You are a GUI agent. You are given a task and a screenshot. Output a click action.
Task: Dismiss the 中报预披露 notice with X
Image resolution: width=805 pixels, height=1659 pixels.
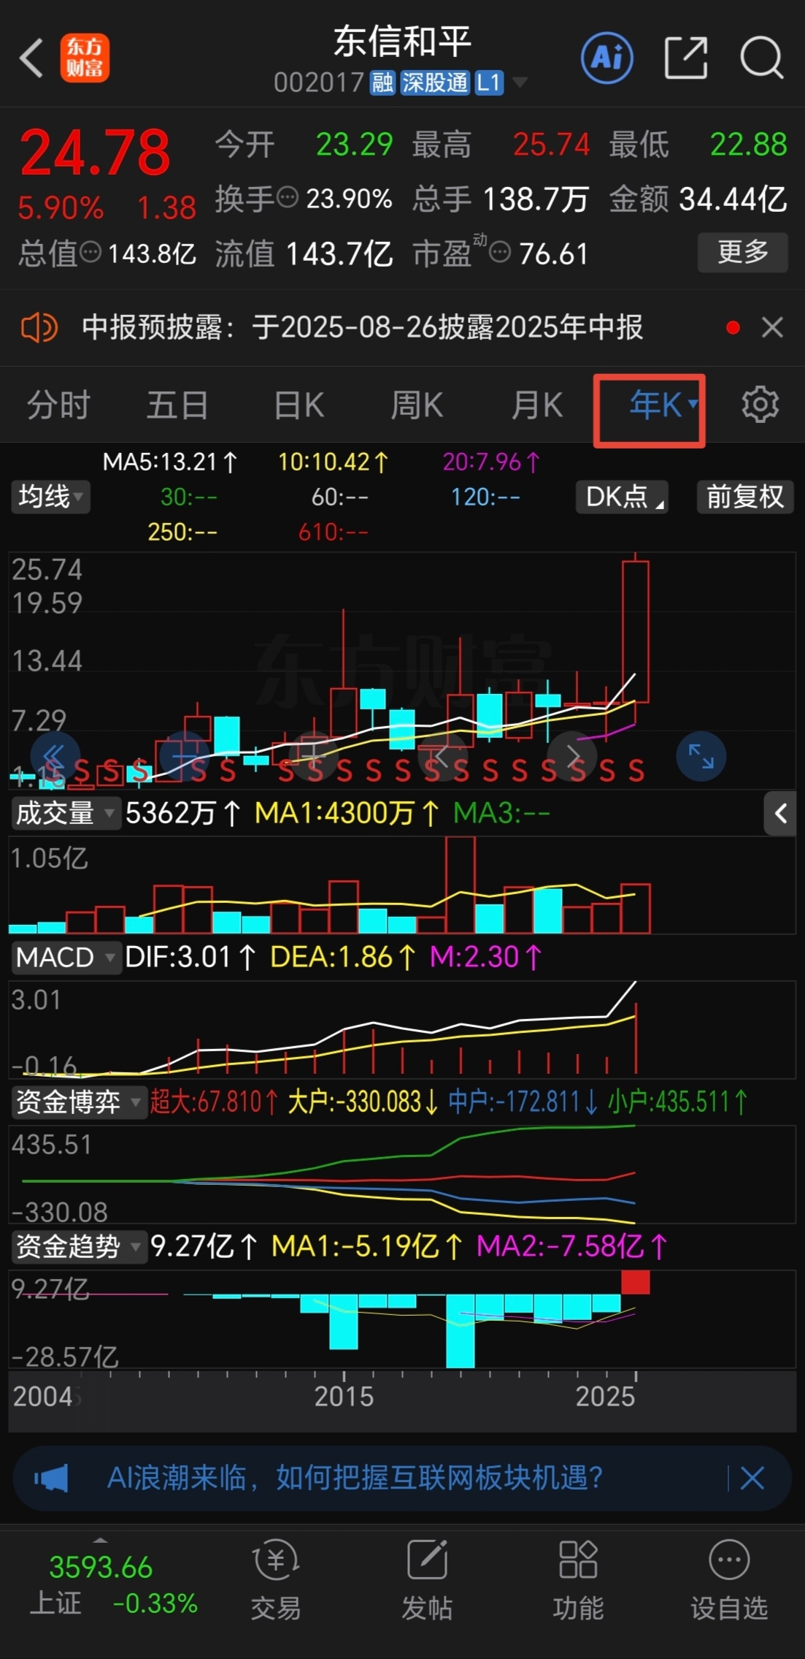click(x=772, y=327)
